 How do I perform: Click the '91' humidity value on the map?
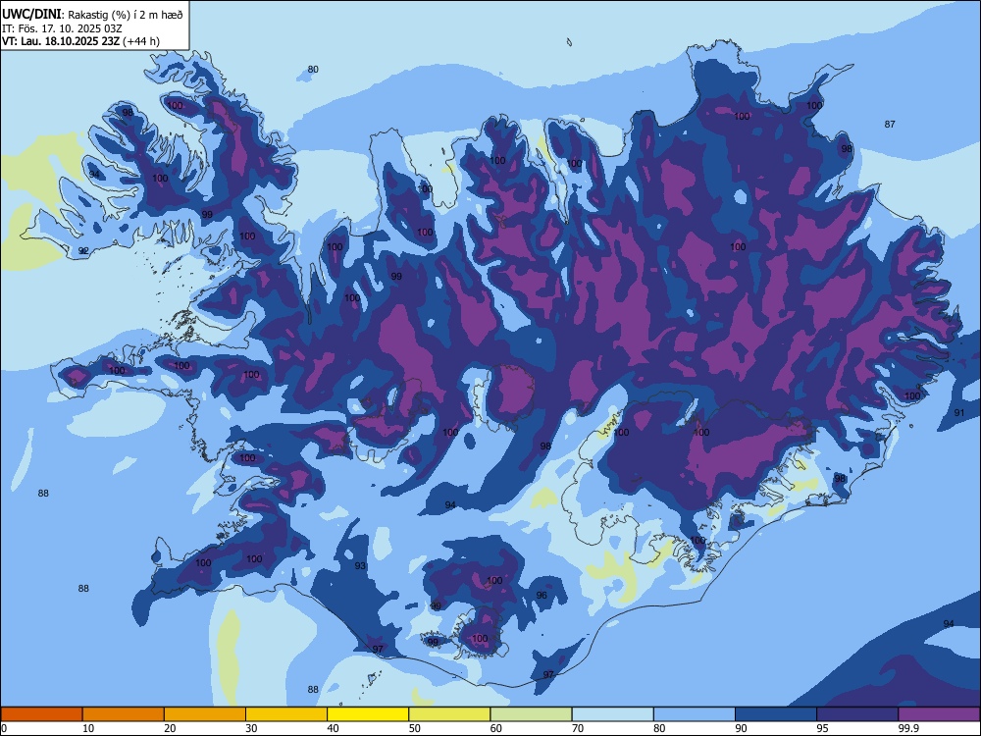pyautogui.click(x=959, y=413)
